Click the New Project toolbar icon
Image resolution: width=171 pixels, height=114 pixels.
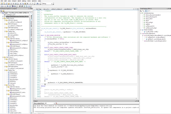tap(2, 4)
